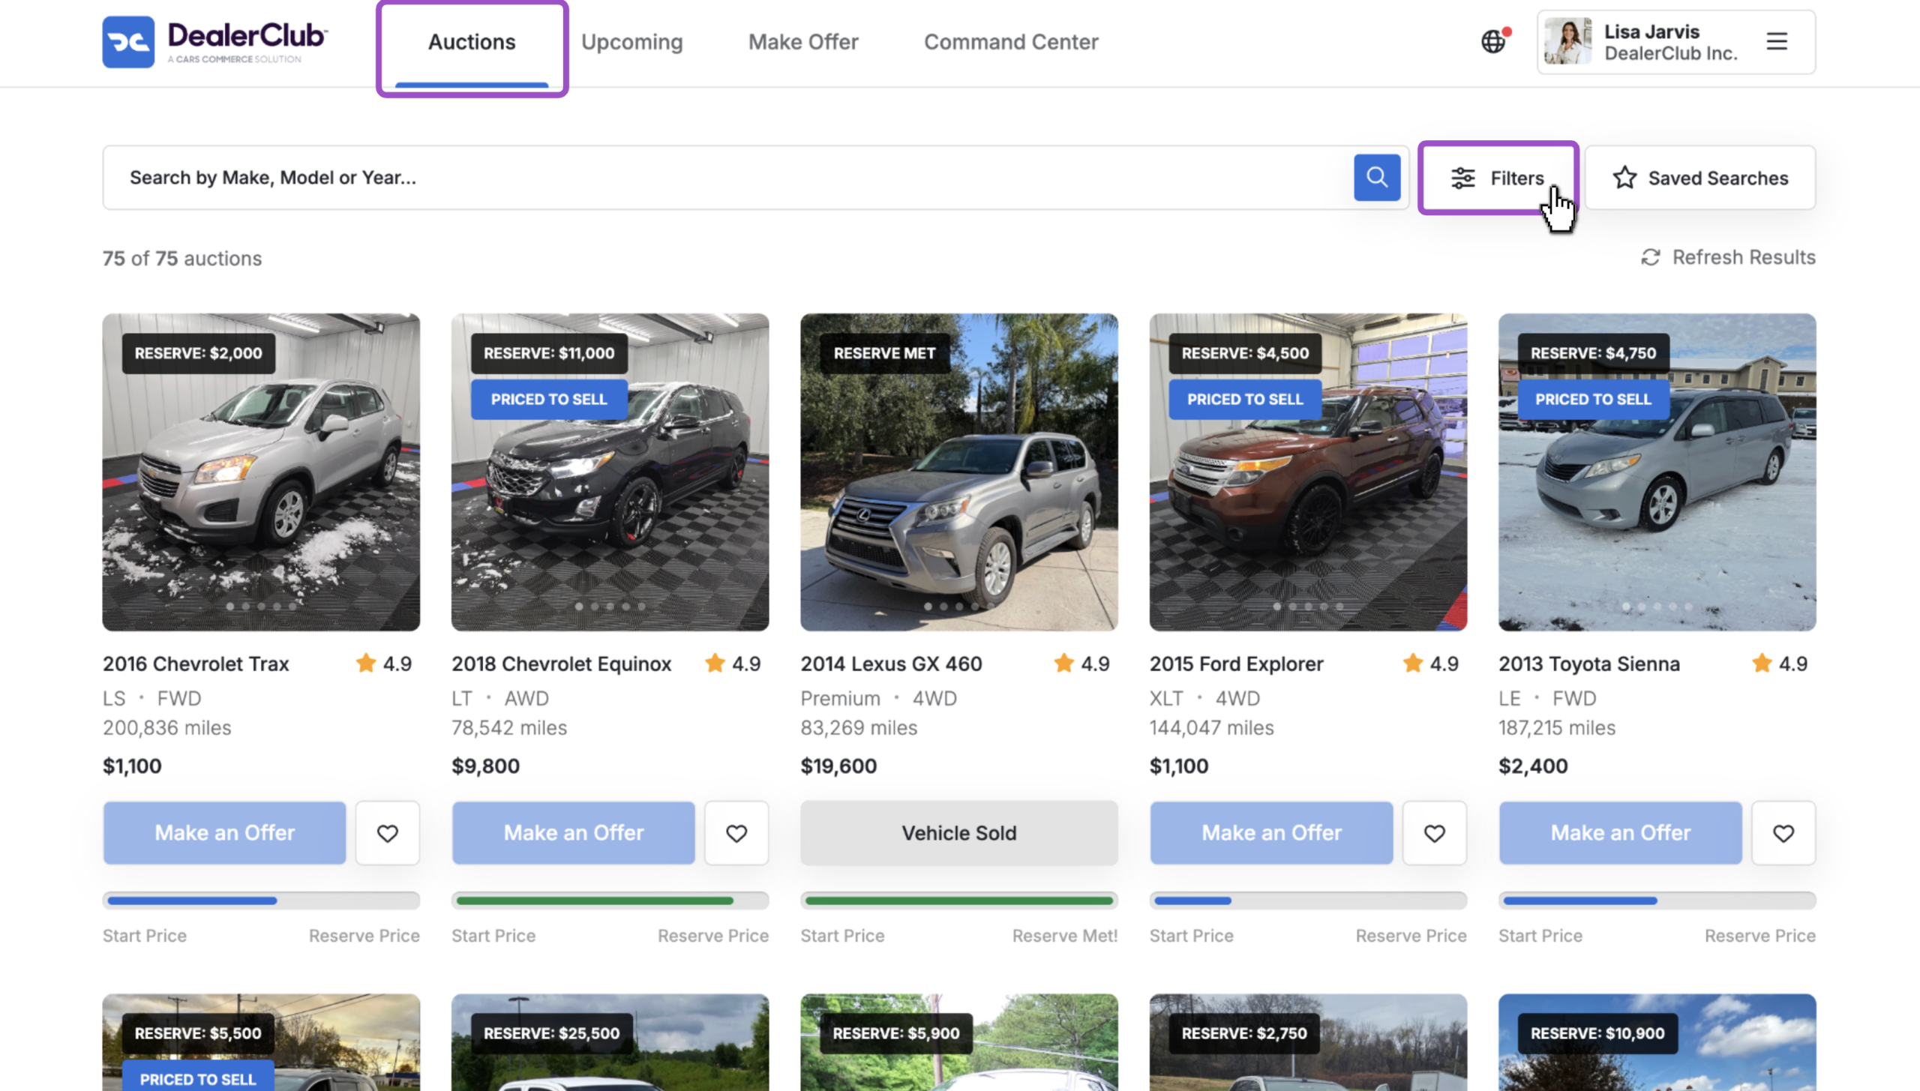The height and width of the screenshot is (1091, 1920).
Task: Click 'Reserve Met!' label under Lexus
Action: (1064, 935)
